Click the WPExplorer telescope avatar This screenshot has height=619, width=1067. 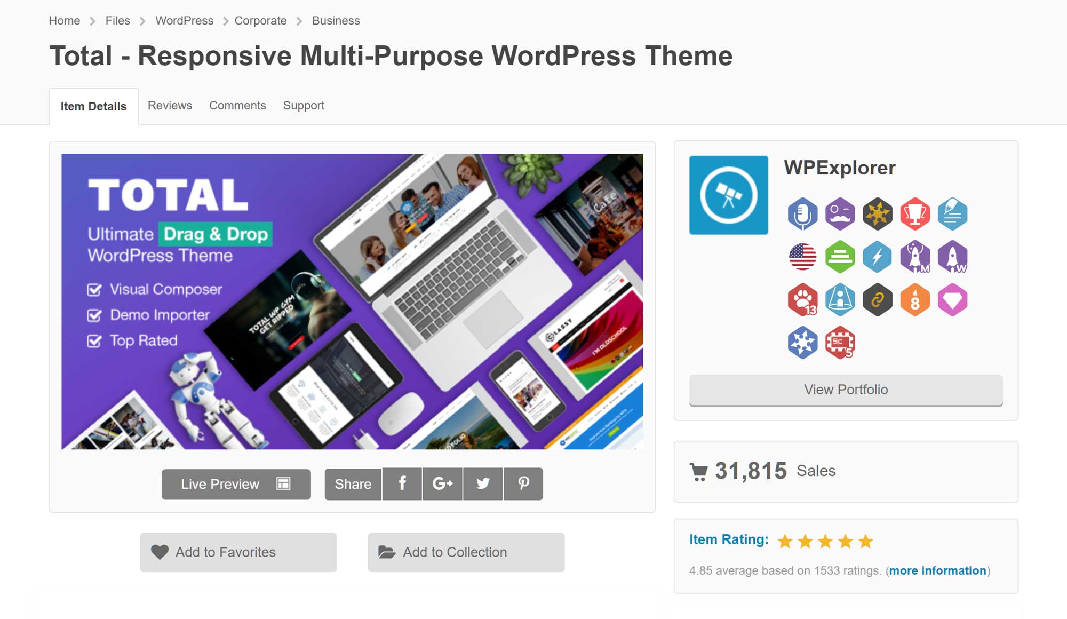pyautogui.click(x=729, y=195)
